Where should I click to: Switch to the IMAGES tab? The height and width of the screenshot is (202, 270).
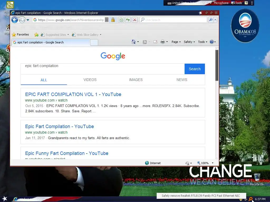(x=136, y=80)
